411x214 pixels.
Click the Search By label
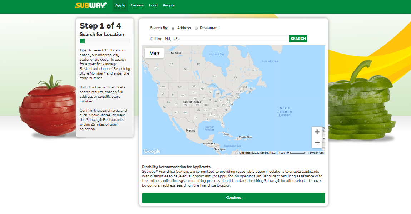point(159,28)
